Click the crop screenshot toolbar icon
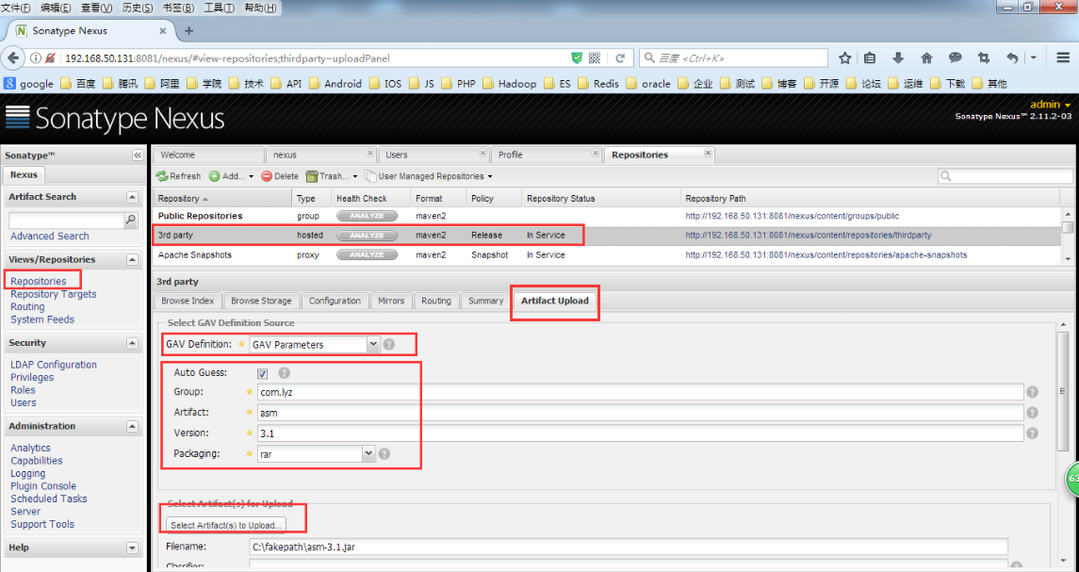The width and height of the screenshot is (1079, 572). click(983, 58)
